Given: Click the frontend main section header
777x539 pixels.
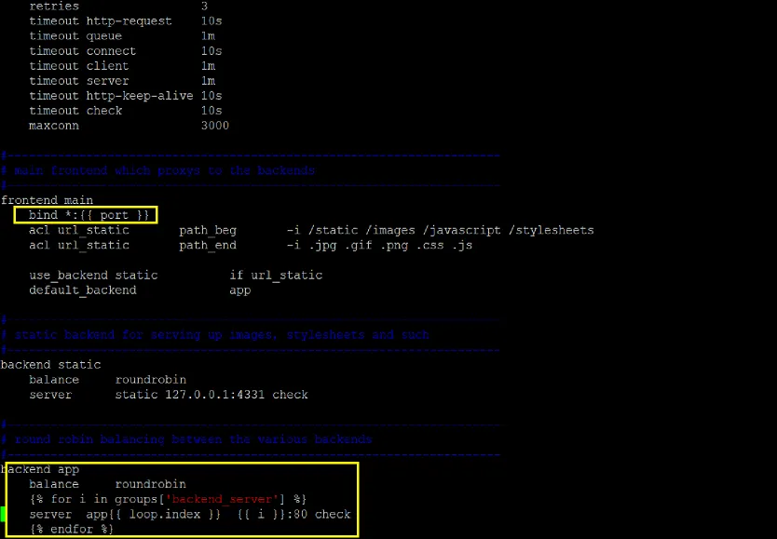Looking at the screenshot, I should (x=47, y=200).
